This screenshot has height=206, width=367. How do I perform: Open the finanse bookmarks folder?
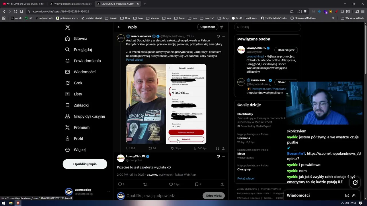tap(111, 18)
